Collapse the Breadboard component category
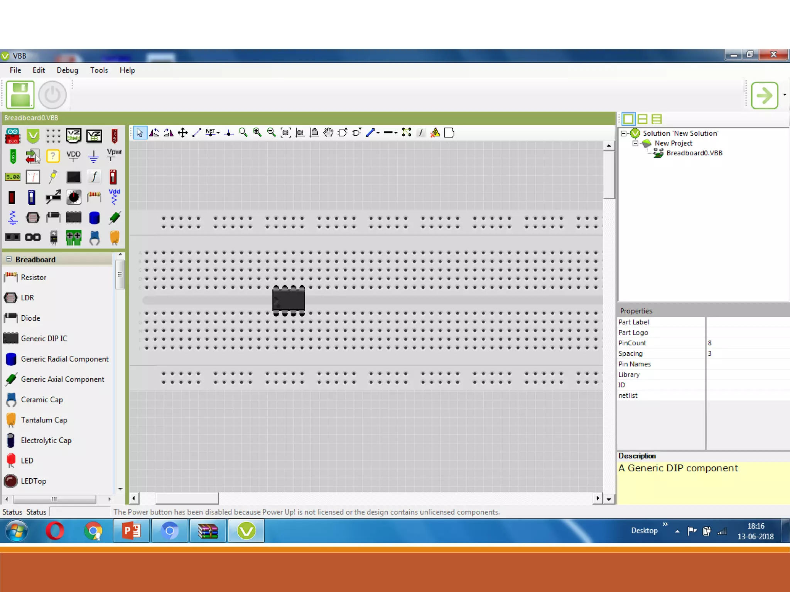The image size is (790, 592). click(9, 259)
